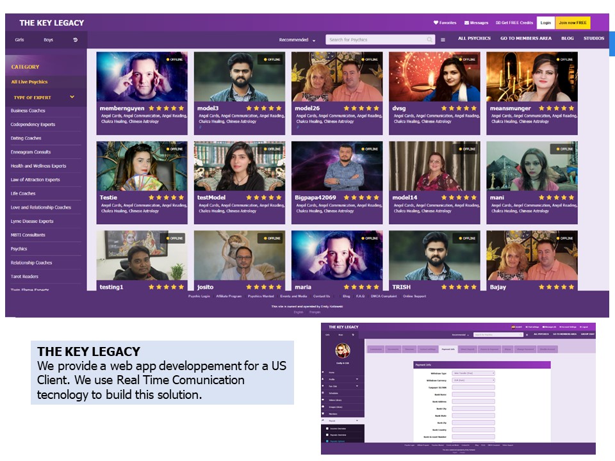Viewport: 615px width, 461px height.
Task: Click the Login button
Action: pos(546,23)
